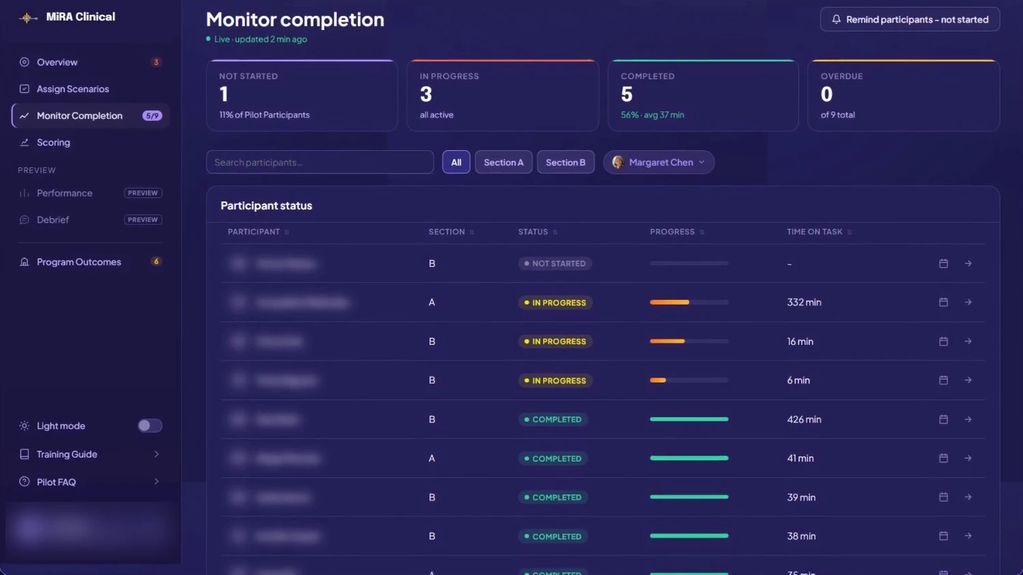
Task: Go to Overview in the sidebar
Action: (90, 62)
